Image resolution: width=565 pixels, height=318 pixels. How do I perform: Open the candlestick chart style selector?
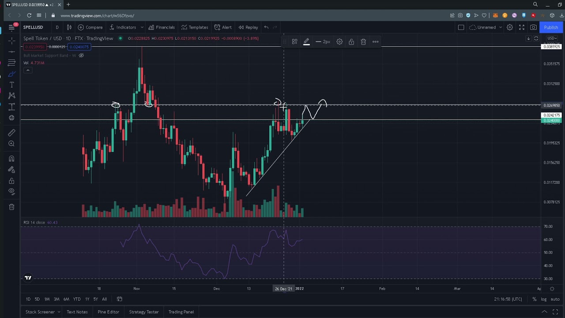point(69,27)
